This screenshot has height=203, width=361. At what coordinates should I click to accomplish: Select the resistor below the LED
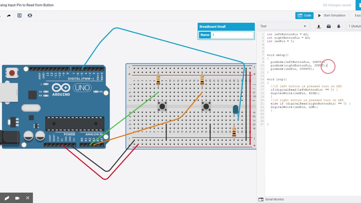point(234,132)
